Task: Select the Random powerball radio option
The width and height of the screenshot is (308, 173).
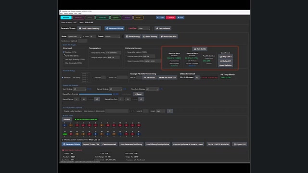Action: (63, 77)
